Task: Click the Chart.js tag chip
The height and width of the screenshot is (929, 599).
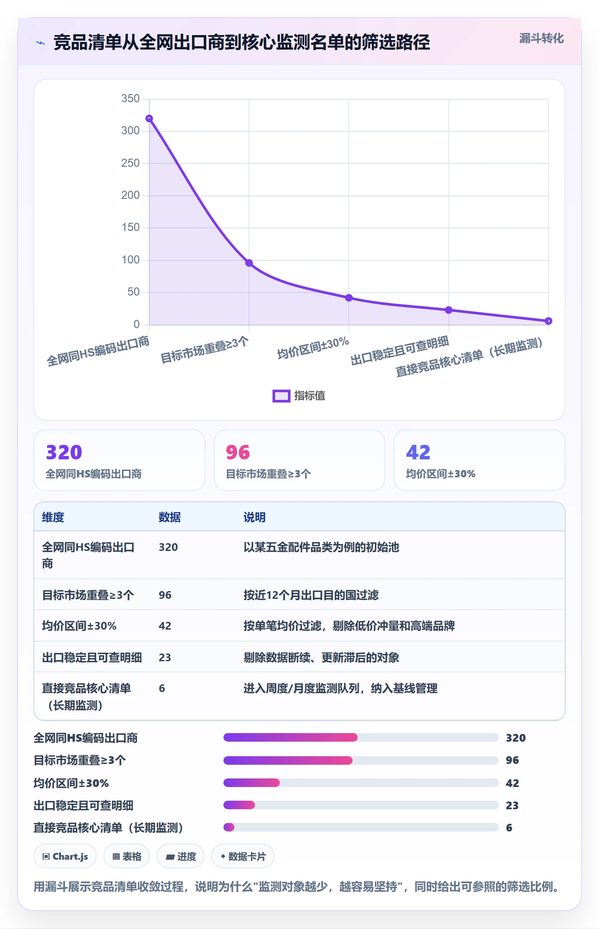Action: point(65,856)
